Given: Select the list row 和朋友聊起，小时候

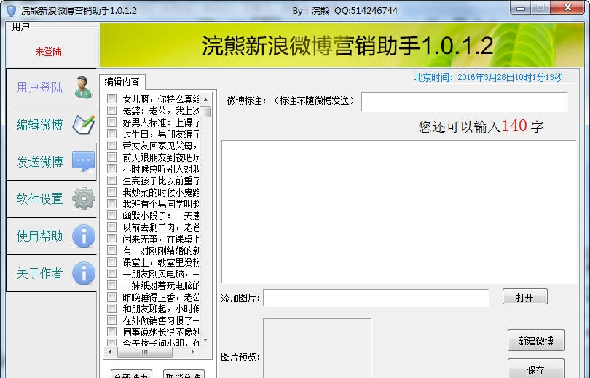Looking at the screenshot, I should click(x=161, y=308).
